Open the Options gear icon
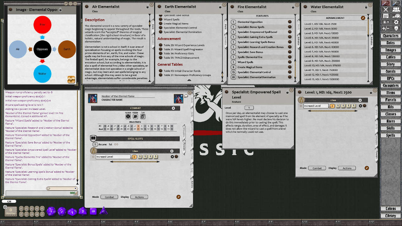 click(396, 22)
